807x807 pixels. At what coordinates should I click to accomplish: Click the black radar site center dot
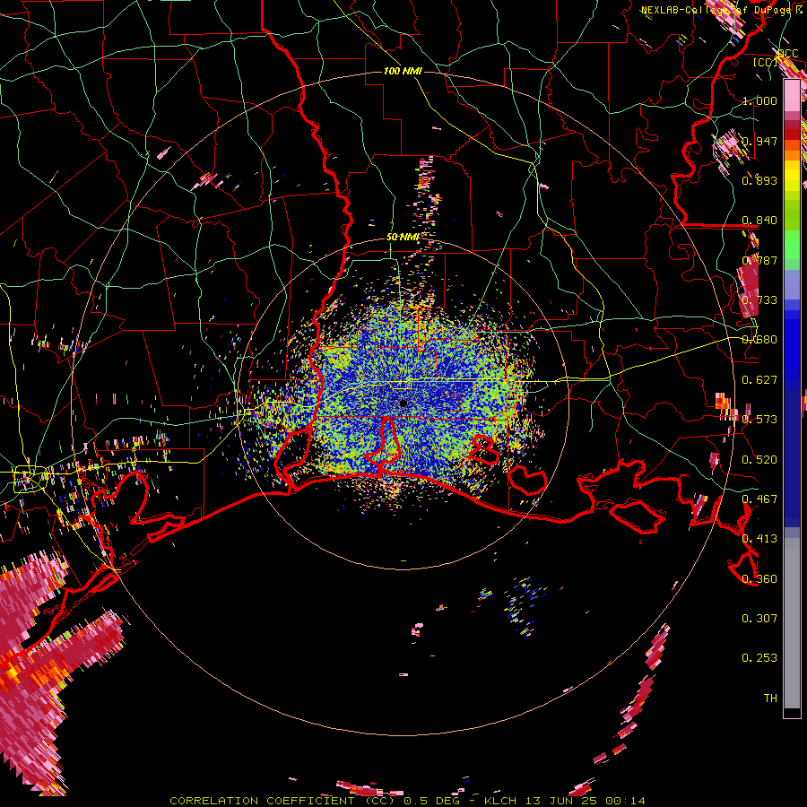click(403, 403)
